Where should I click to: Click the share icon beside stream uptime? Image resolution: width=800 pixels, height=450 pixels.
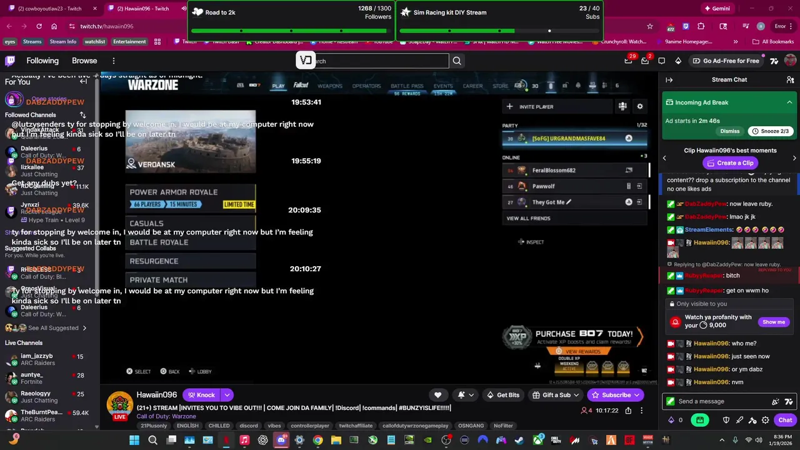coord(628,411)
